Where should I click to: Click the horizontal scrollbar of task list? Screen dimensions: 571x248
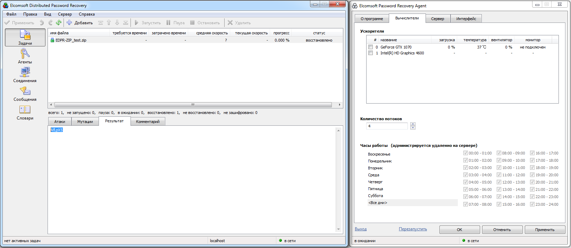pyautogui.click(x=193, y=105)
